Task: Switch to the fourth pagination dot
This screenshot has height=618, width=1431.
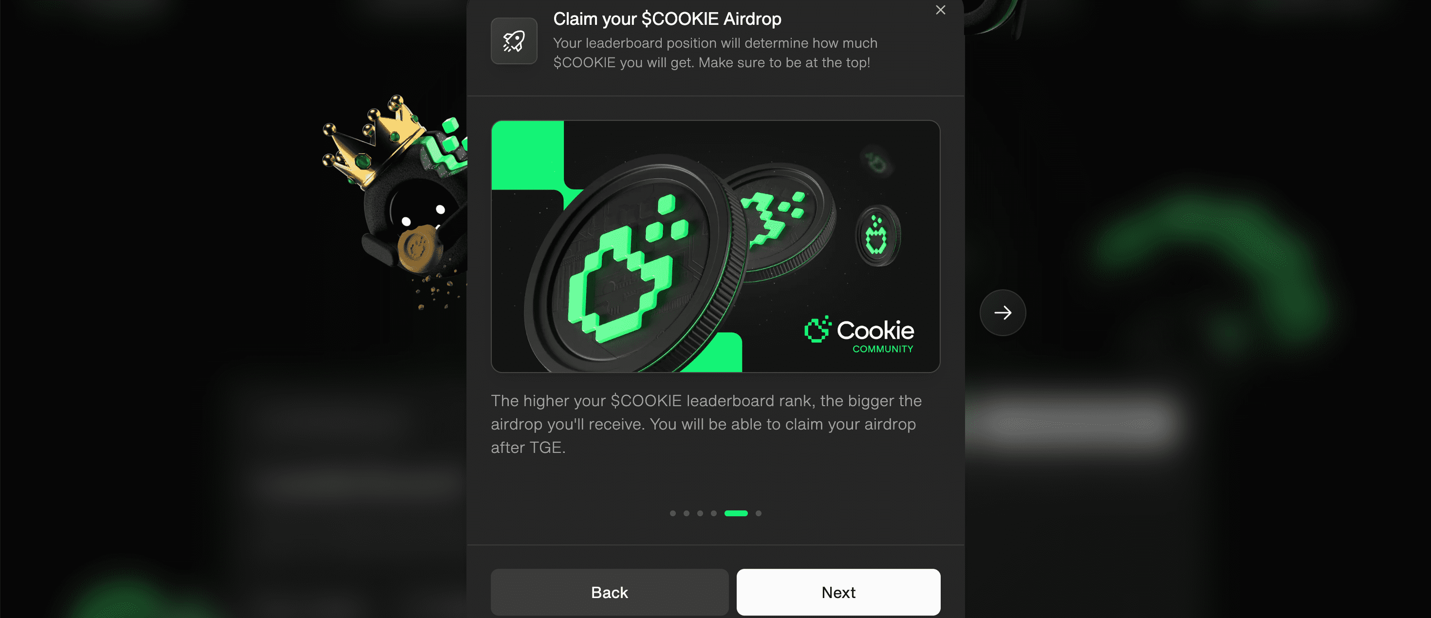Action: point(714,513)
